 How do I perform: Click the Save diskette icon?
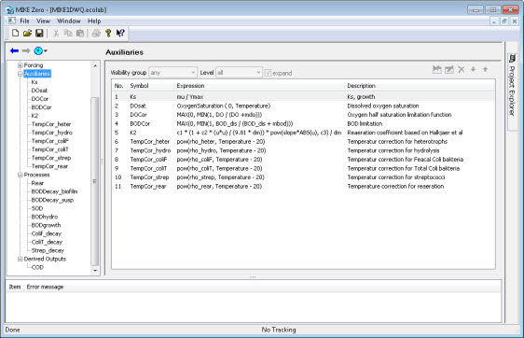[39, 33]
